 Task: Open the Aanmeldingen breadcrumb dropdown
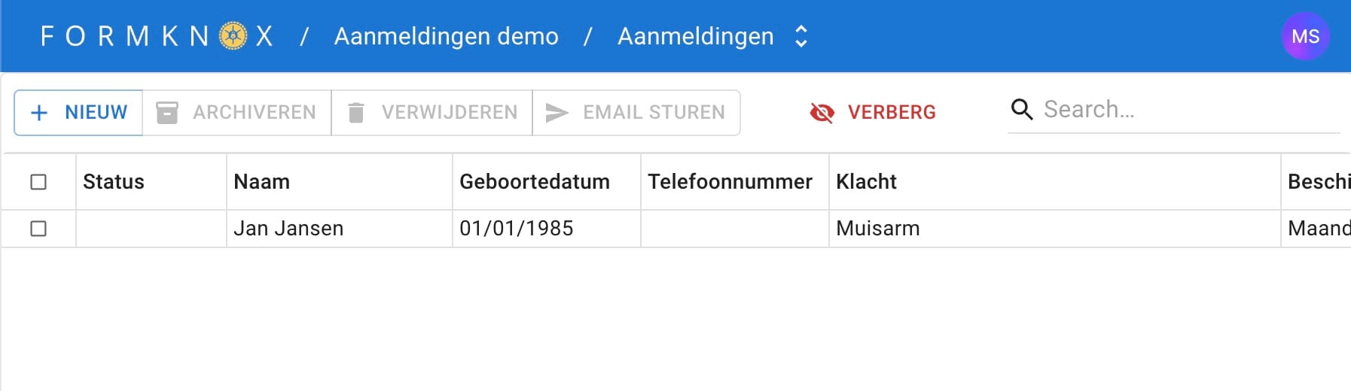pyautogui.click(x=696, y=36)
